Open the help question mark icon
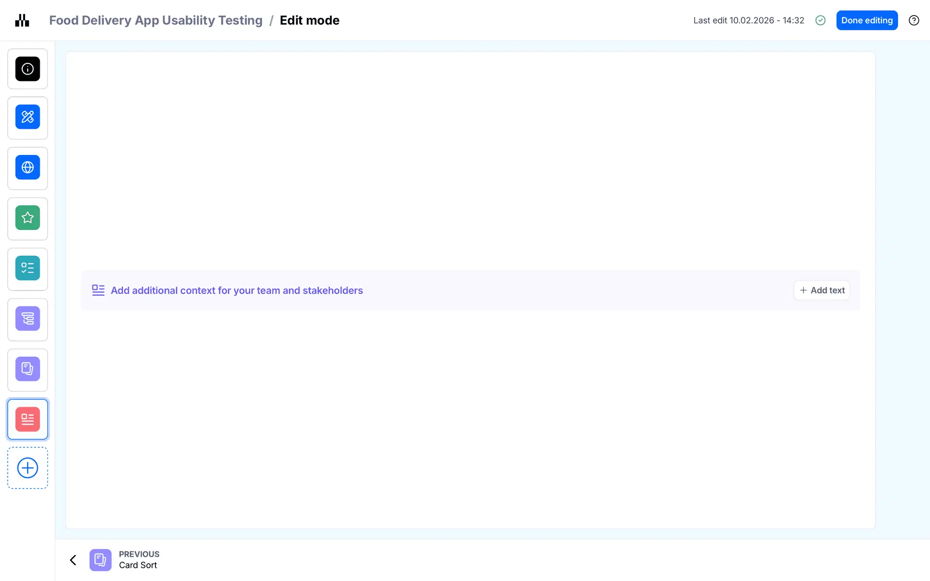This screenshot has width=930, height=581. click(914, 20)
